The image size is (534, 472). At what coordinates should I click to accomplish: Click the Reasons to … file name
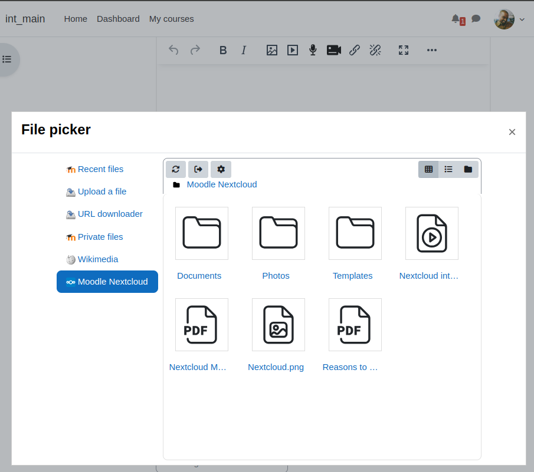350,367
